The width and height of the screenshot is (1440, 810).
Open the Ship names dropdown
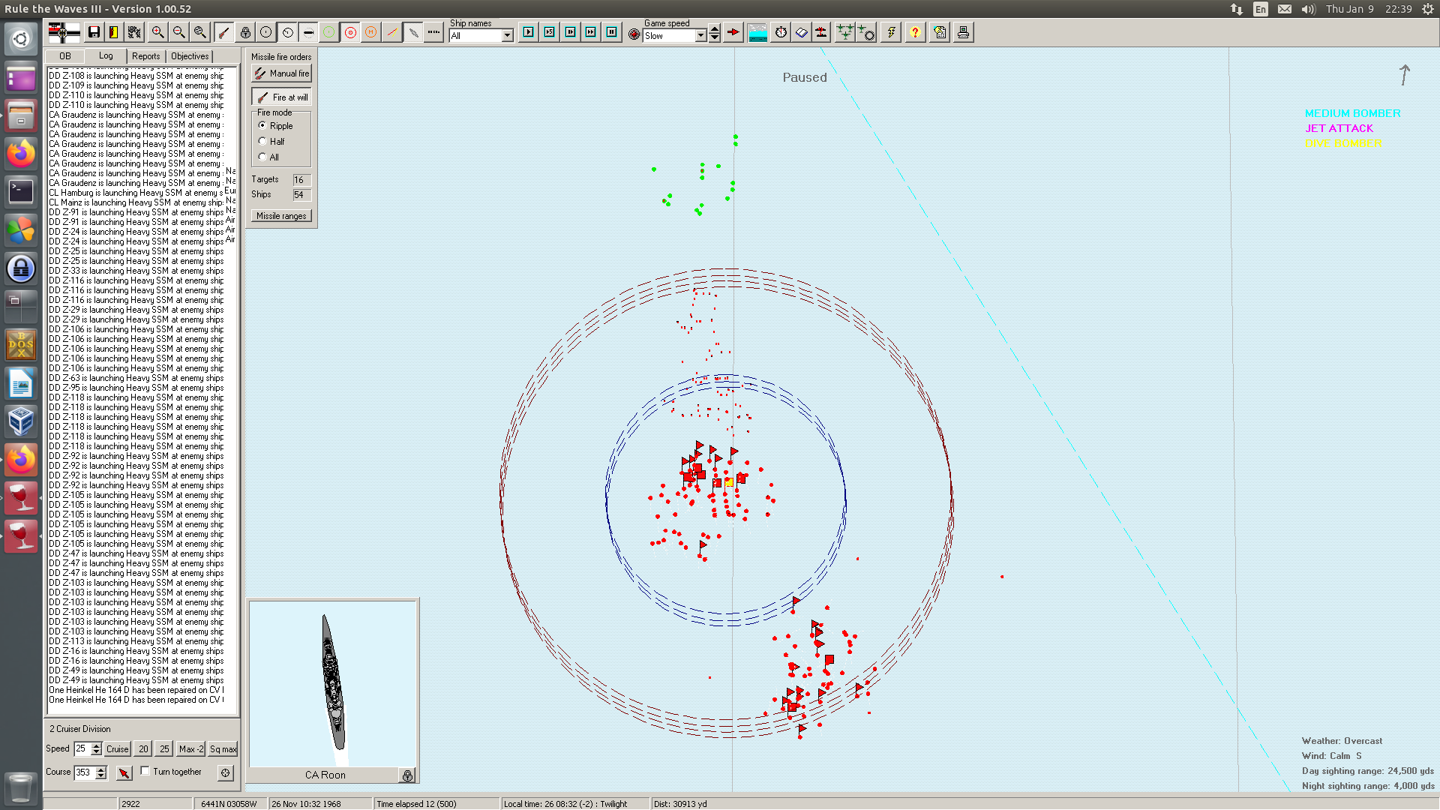tap(507, 36)
